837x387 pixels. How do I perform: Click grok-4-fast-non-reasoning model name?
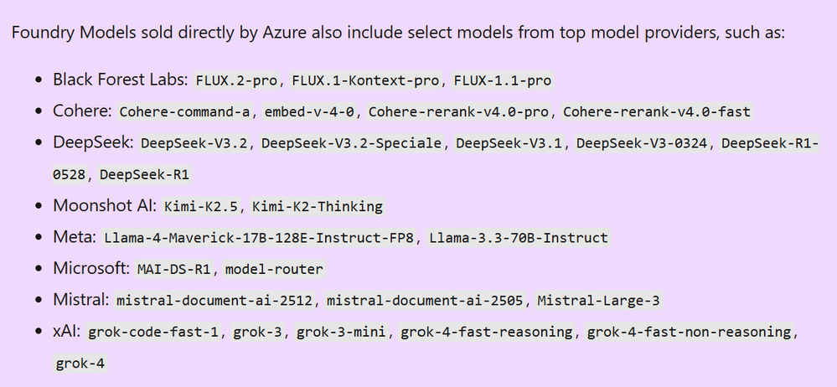click(x=689, y=332)
